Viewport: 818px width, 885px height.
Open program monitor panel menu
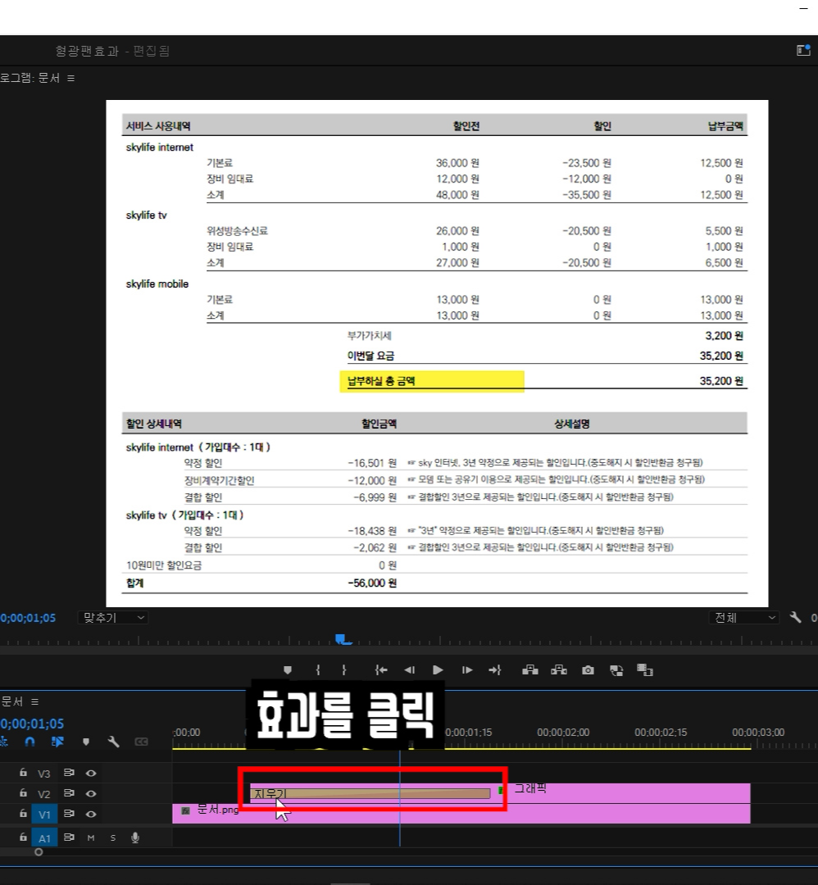point(70,78)
